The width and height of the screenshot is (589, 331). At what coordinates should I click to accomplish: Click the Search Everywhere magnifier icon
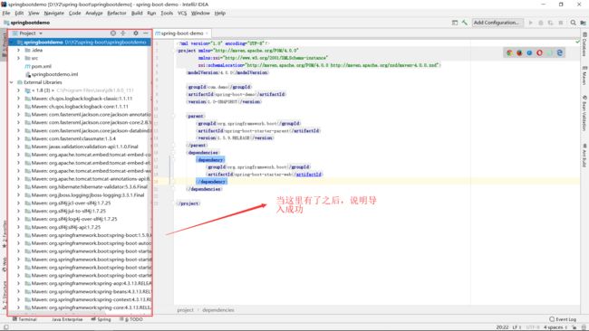pos(573,23)
